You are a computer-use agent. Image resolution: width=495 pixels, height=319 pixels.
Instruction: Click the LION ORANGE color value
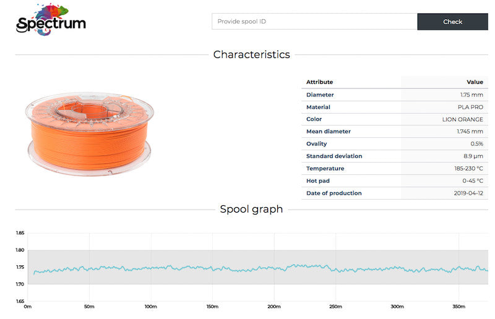click(462, 119)
